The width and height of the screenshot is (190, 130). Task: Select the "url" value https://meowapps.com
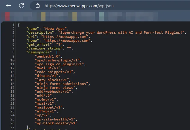(x=65, y=37)
